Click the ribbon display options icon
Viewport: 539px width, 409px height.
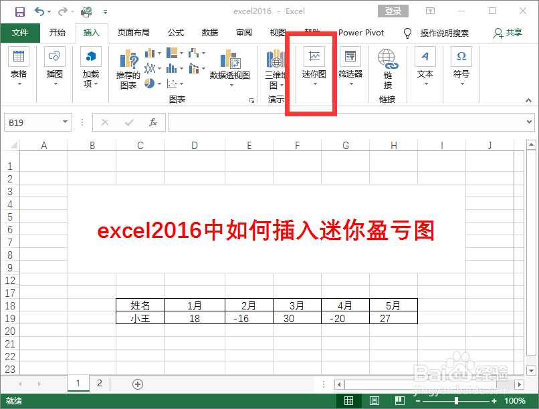tap(430, 11)
